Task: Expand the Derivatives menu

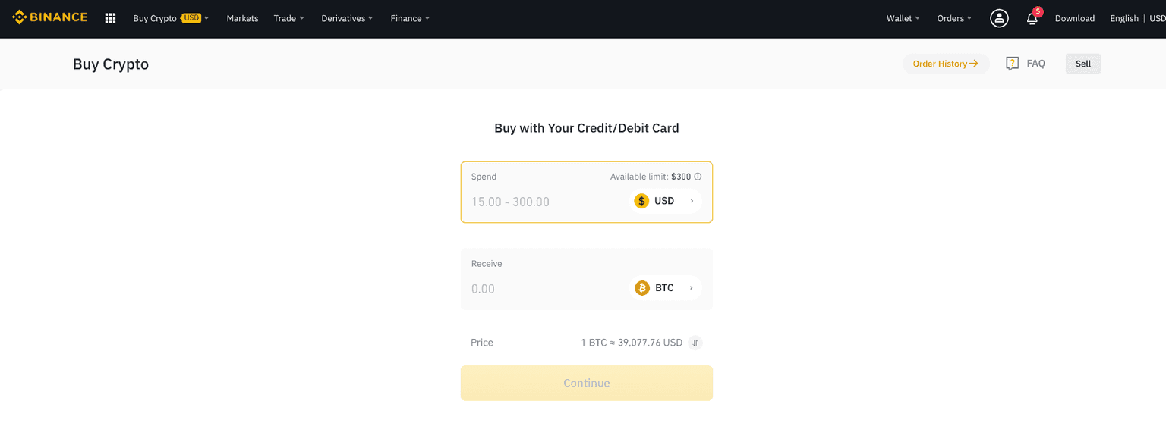Action: pyautogui.click(x=347, y=18)
